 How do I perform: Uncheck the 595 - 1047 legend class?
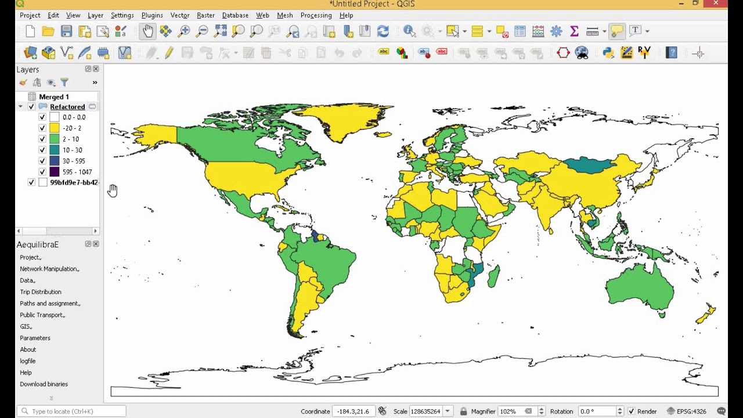pos(42,172)
